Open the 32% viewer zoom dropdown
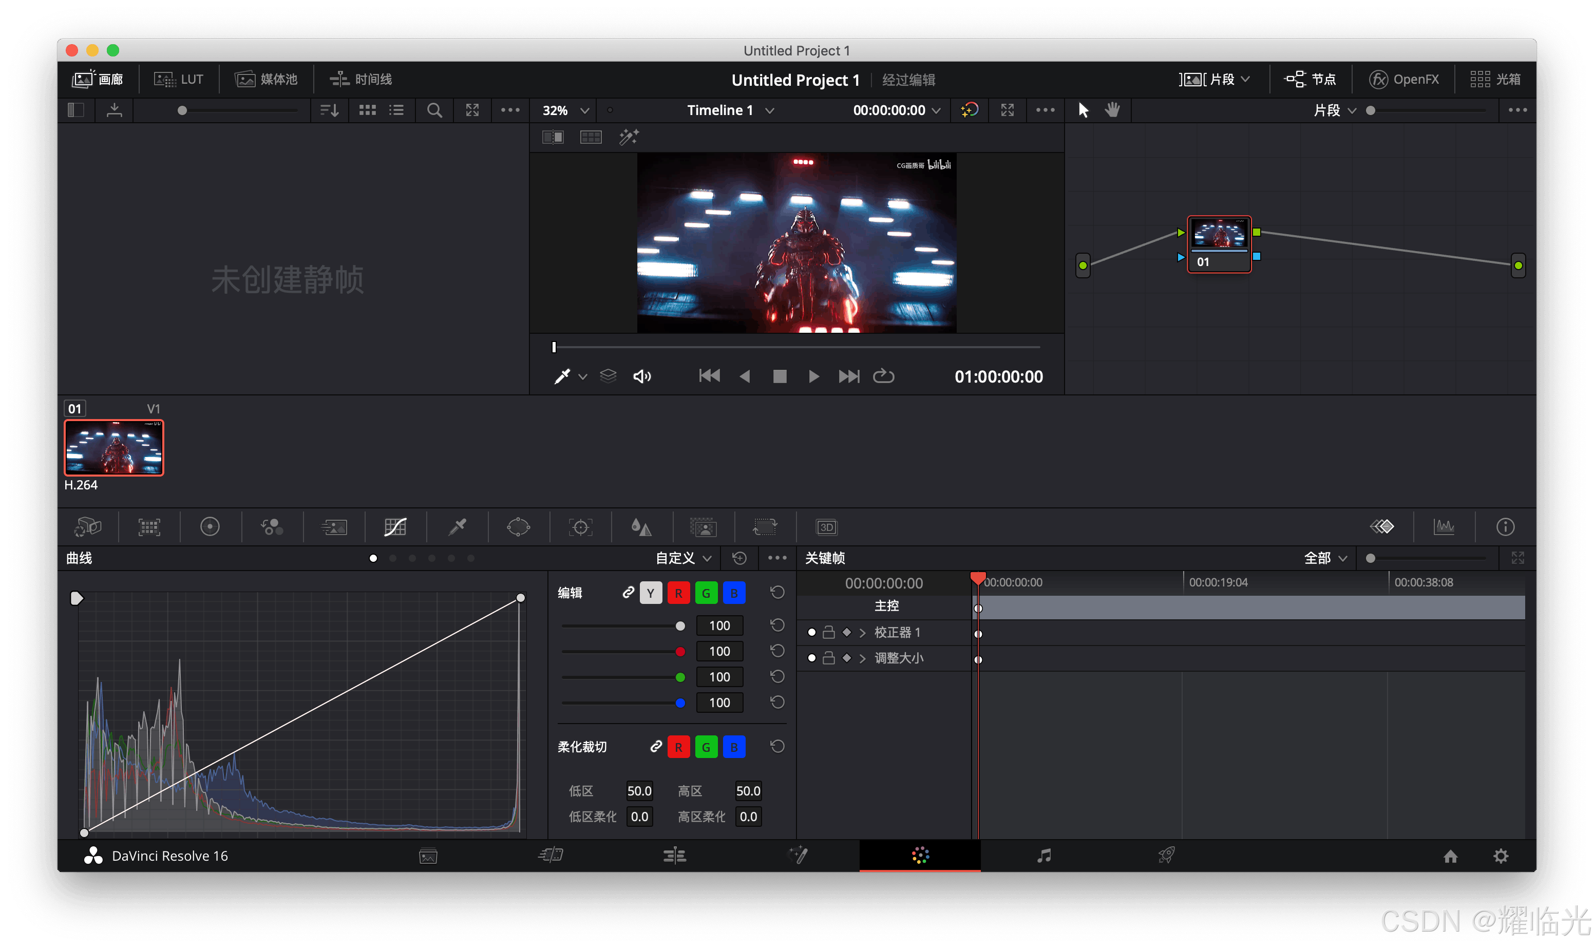Image resolution: width=1594 pixels, height=948 pixels. pyautogui.click(x=566, y=110)
